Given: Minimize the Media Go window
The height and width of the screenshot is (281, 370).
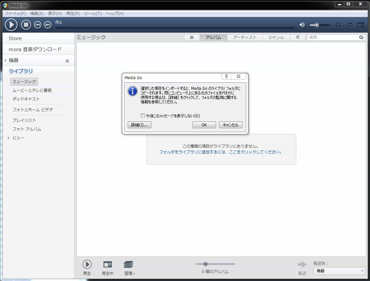Looking at the screenshot, I should 340,4.
